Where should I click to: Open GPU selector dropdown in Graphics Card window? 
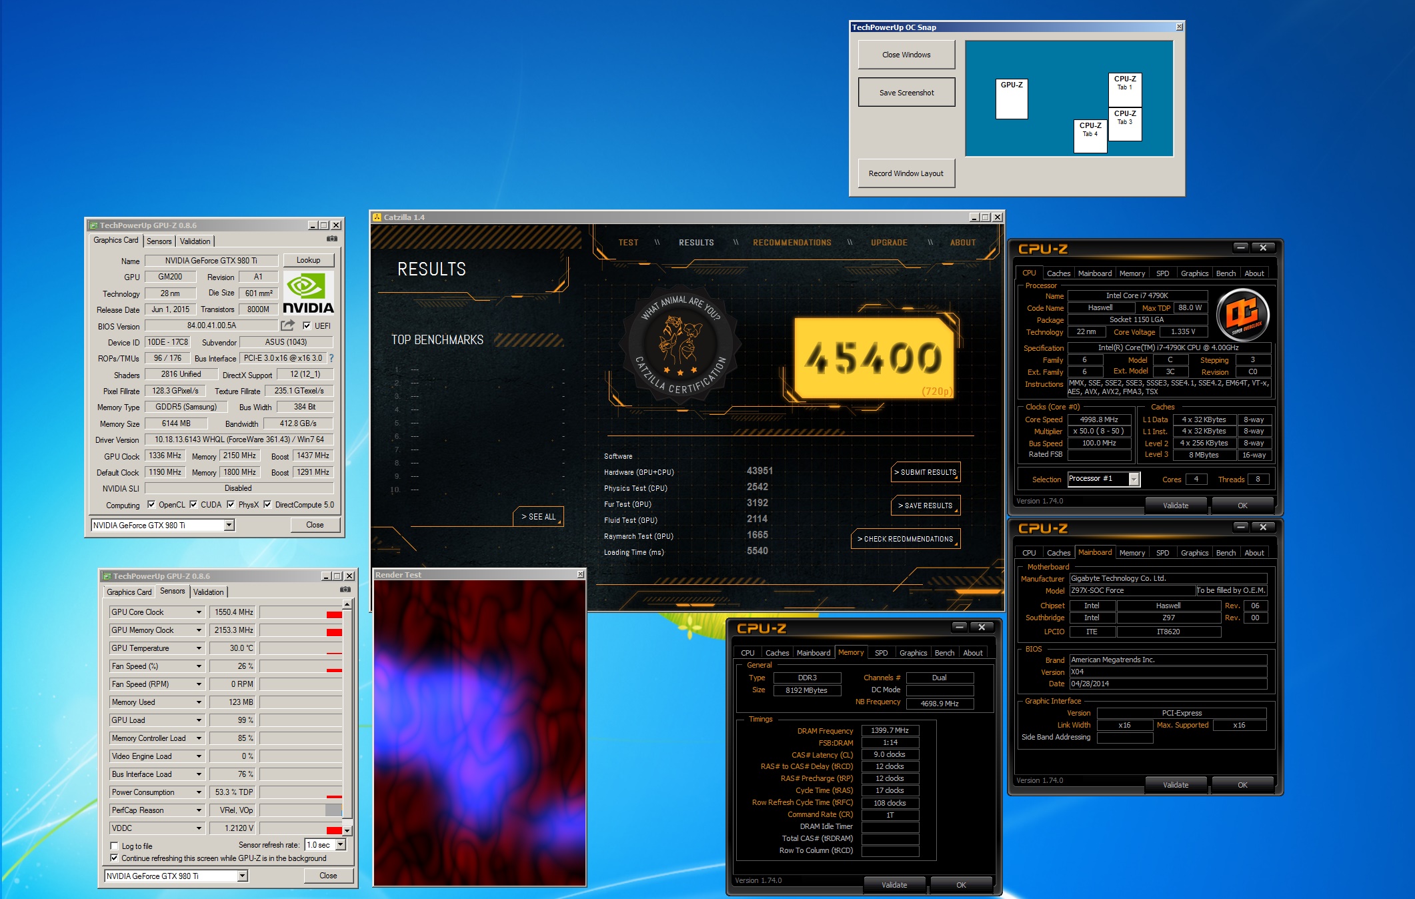[229, 525]
